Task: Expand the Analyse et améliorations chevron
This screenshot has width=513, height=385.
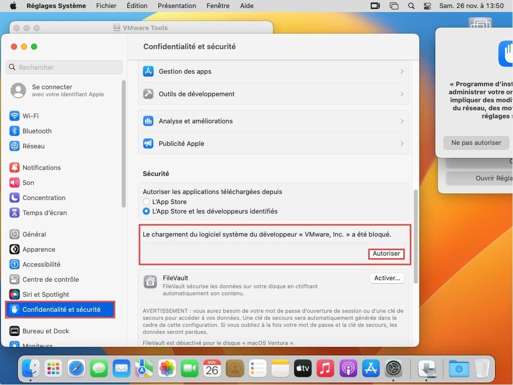Action: (402, 121)
